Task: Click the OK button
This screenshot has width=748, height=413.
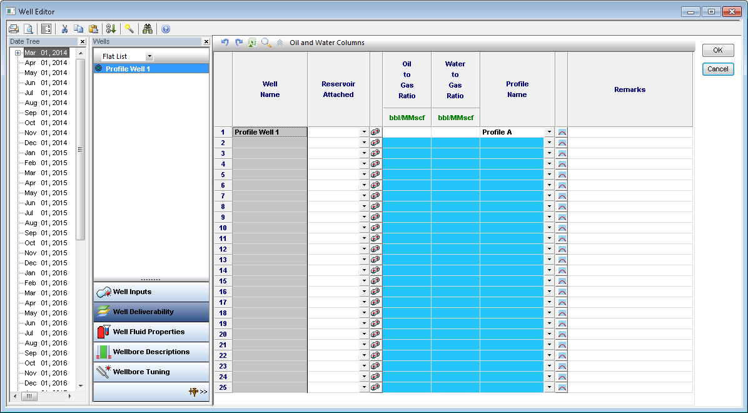Action: click(x=717, y=51)
